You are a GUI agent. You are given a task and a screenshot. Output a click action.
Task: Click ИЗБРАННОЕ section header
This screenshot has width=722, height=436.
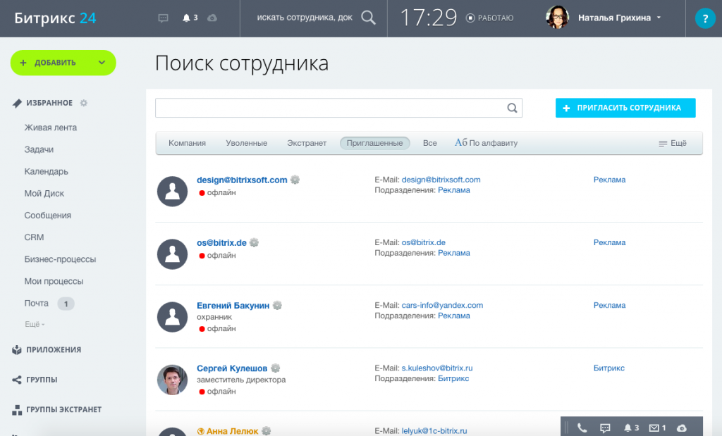tap(49, 103)
